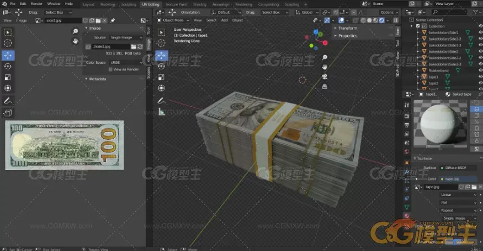This screenshot has height=251, width=483.
Task: Toggle viewport gizmos display button
Action: pyautogui.click(x=327, y=20)
